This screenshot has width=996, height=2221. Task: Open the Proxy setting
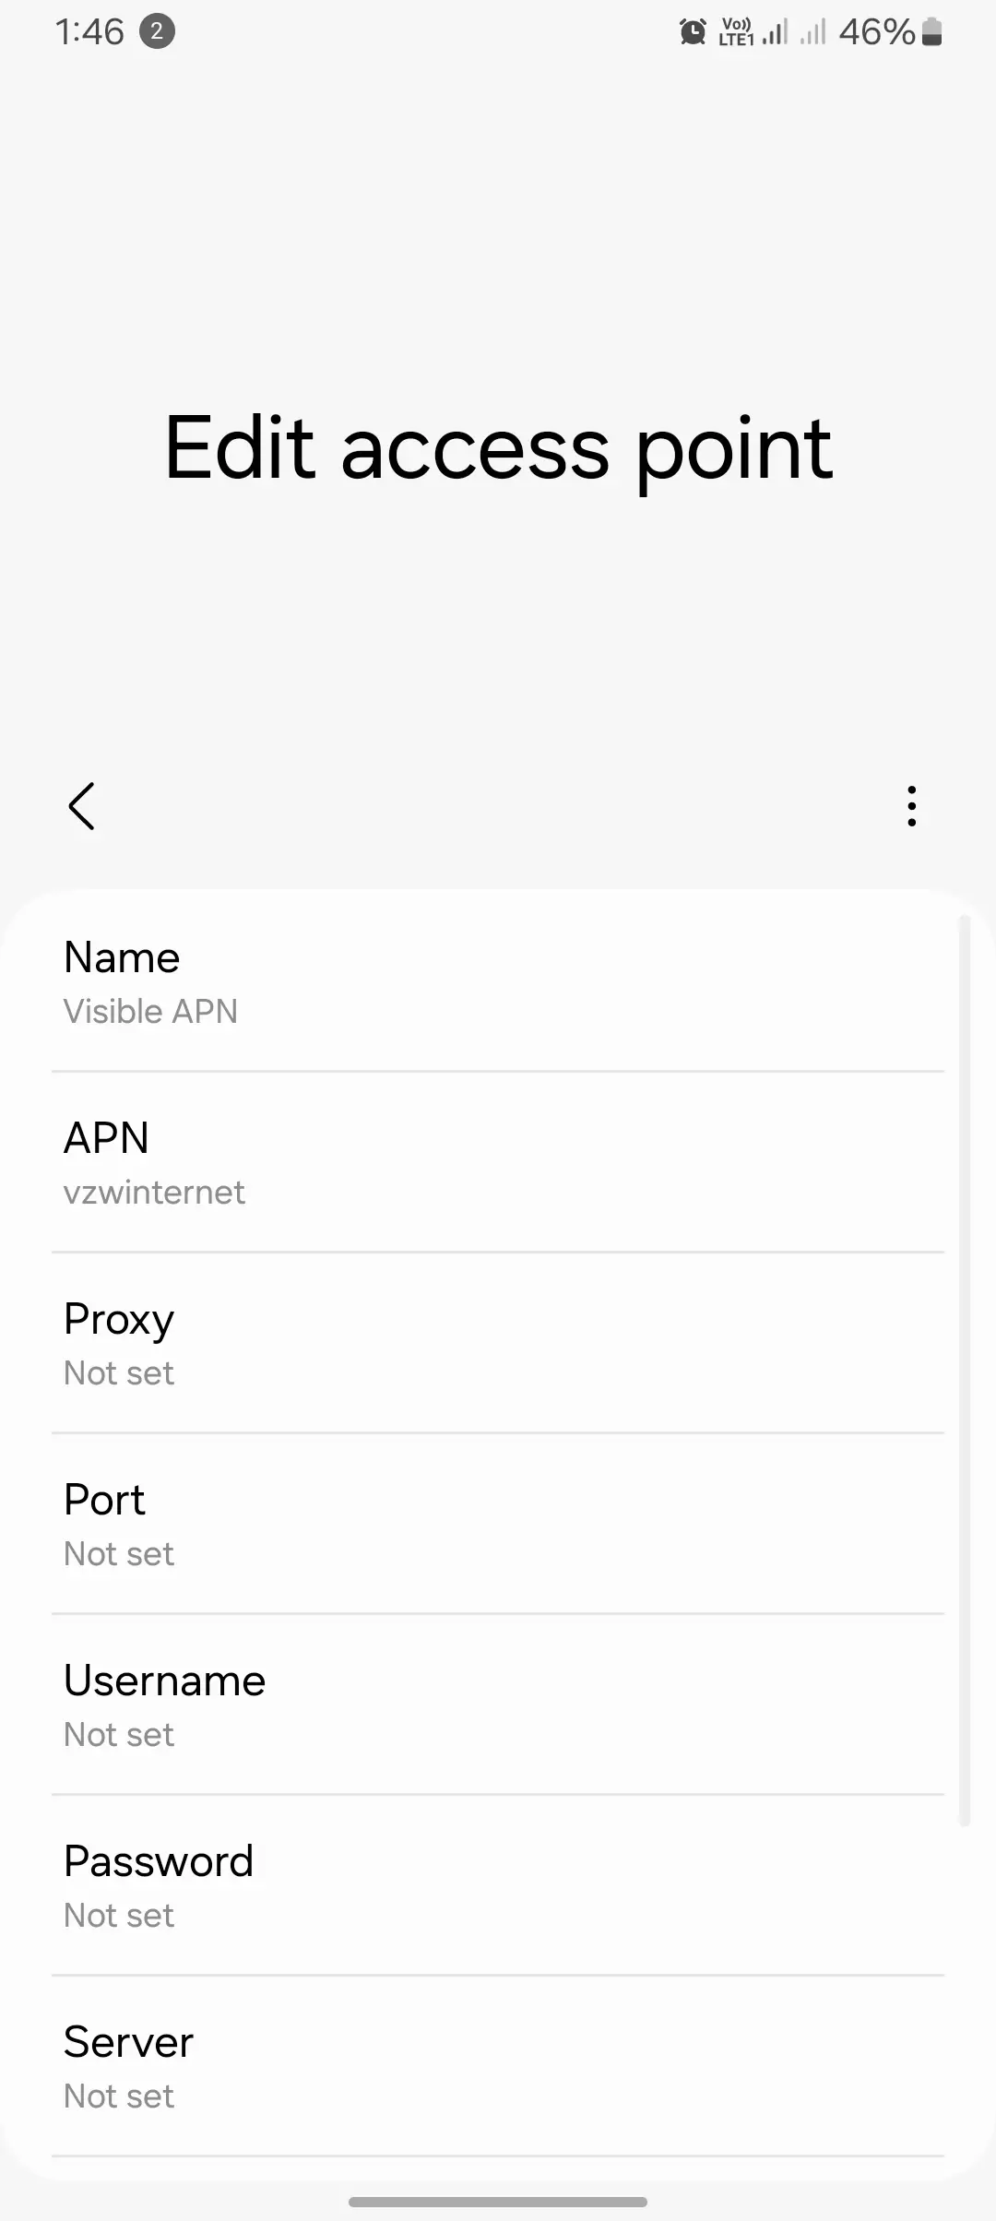(498, 1344)
